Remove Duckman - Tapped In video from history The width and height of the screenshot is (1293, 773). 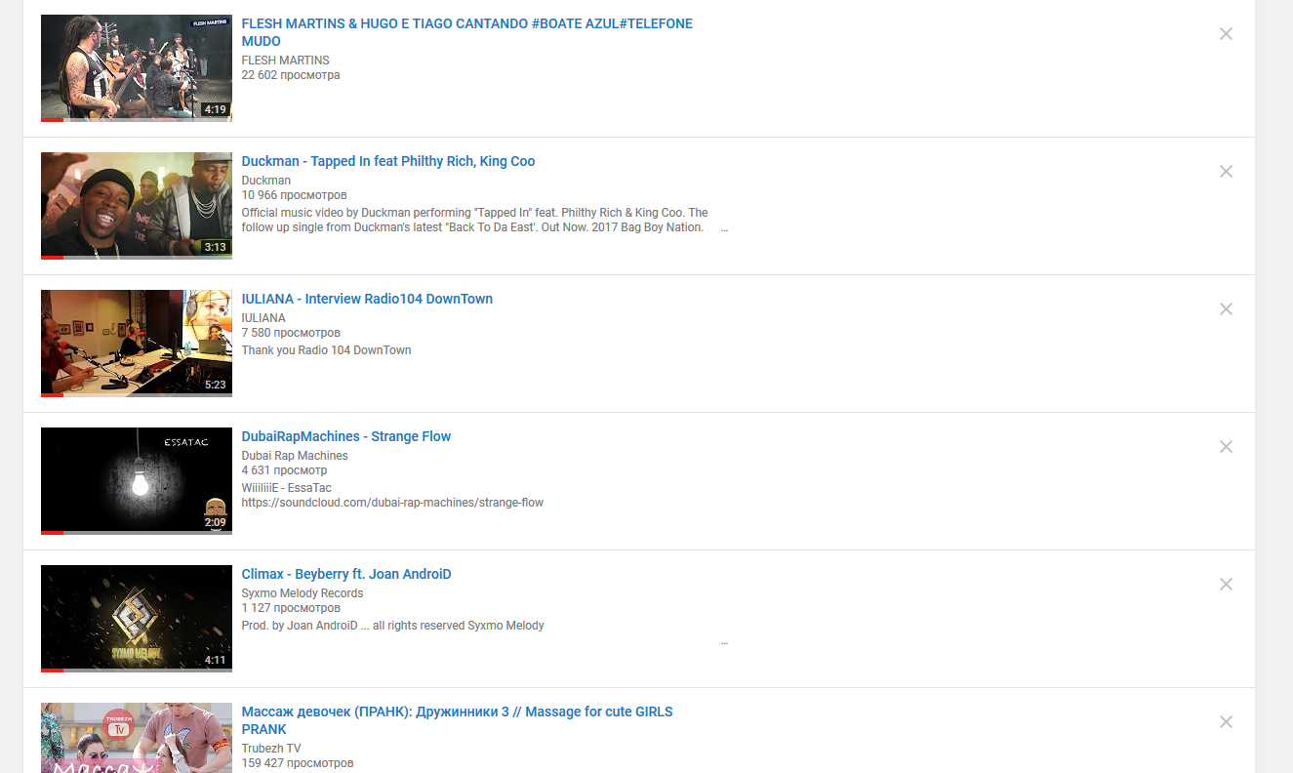coord(1227,172)
